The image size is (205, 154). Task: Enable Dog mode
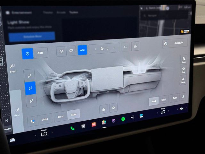[183, 70]
